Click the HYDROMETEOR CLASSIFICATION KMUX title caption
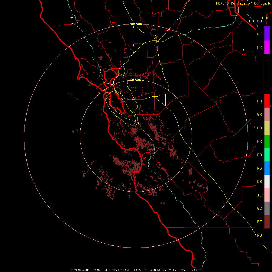This screenshot has height=272, width=272. pyautogui.click(x=136, y=270)
